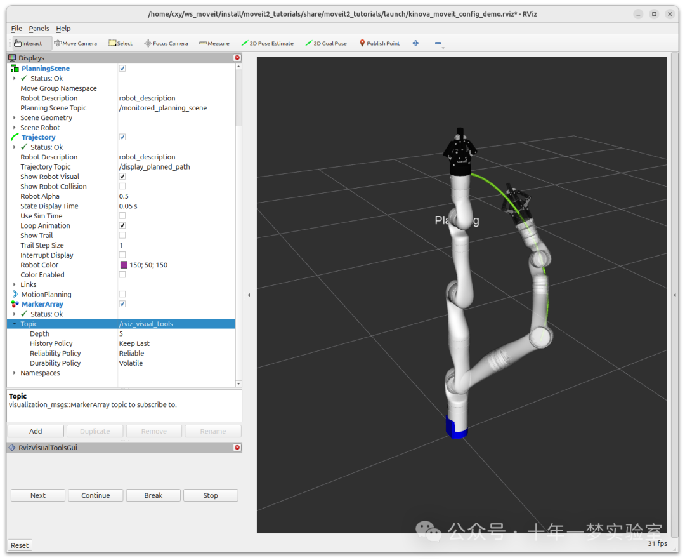Activate the Publish Point tool

379,43
